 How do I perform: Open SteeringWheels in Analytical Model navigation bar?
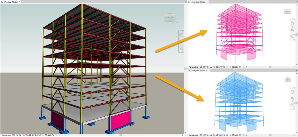tap(292, 24)
